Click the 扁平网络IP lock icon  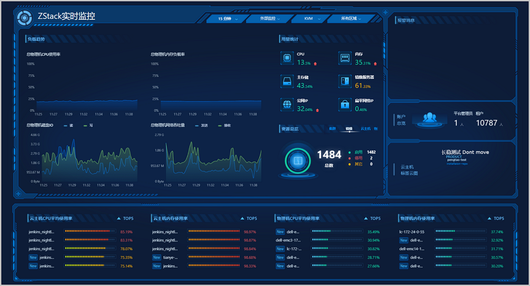[x=345, y=104]
